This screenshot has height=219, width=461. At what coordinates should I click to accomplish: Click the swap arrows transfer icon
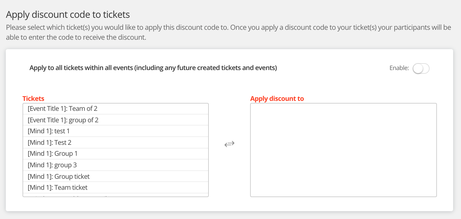point(229,144)
